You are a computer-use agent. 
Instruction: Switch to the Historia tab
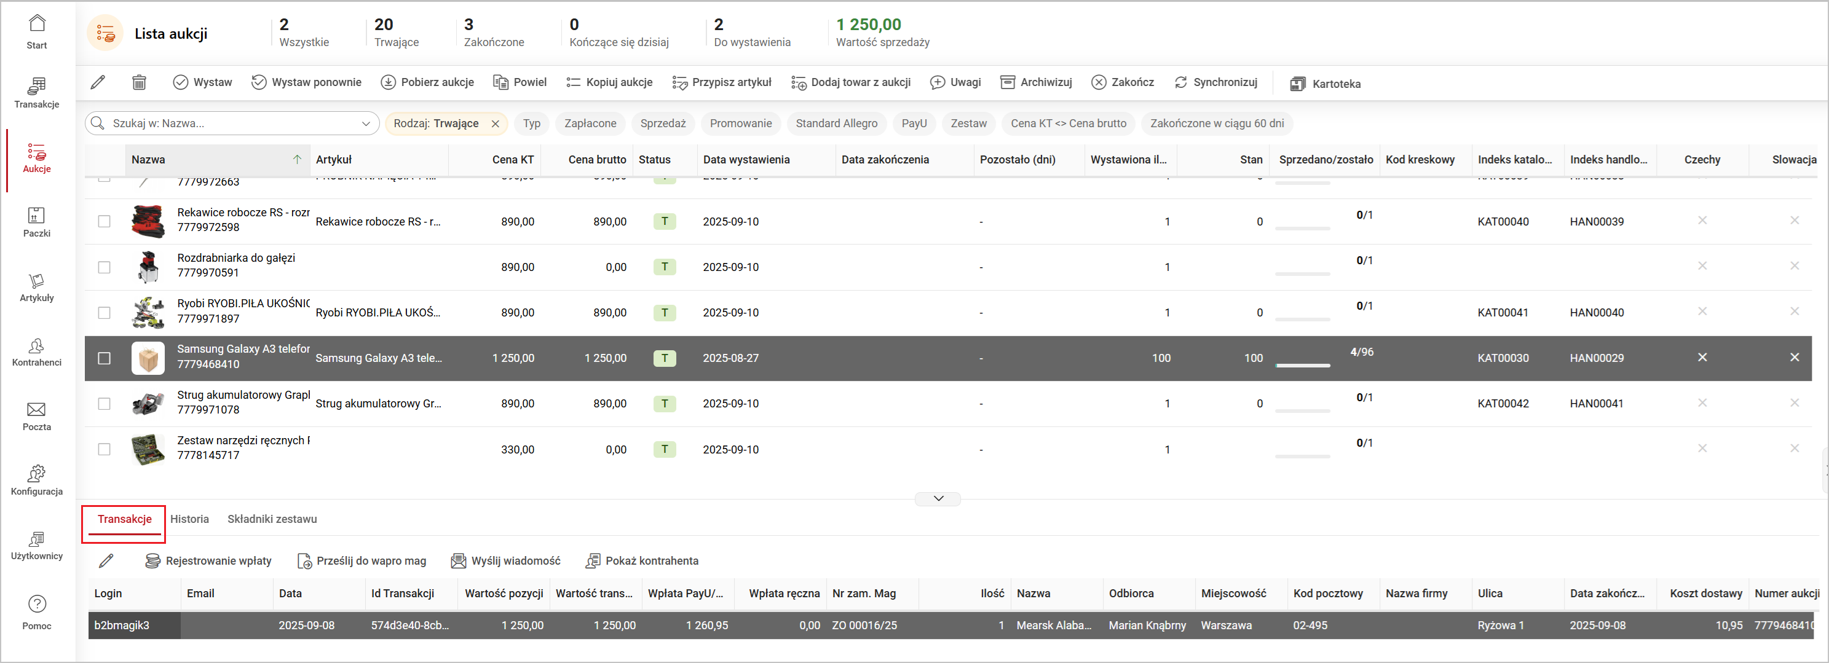click(189, 519)
